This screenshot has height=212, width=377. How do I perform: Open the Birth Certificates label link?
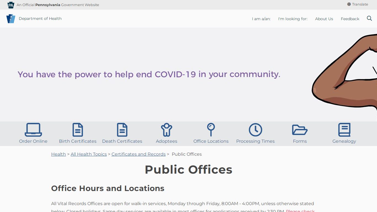[x=78, y=141]
